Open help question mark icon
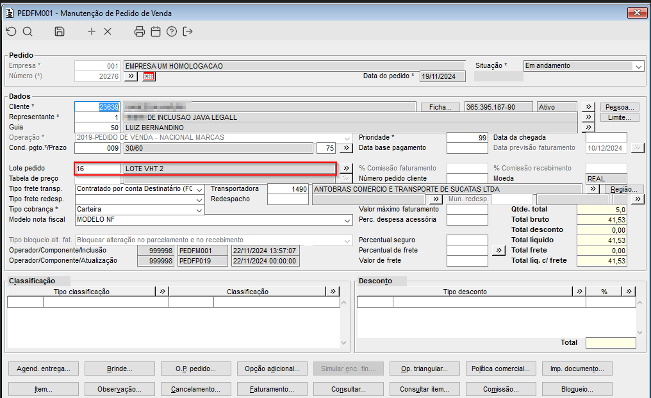Image resolution: width=651 pixels, height=398 pixels. pyautogui.click(x=172, y=31)
